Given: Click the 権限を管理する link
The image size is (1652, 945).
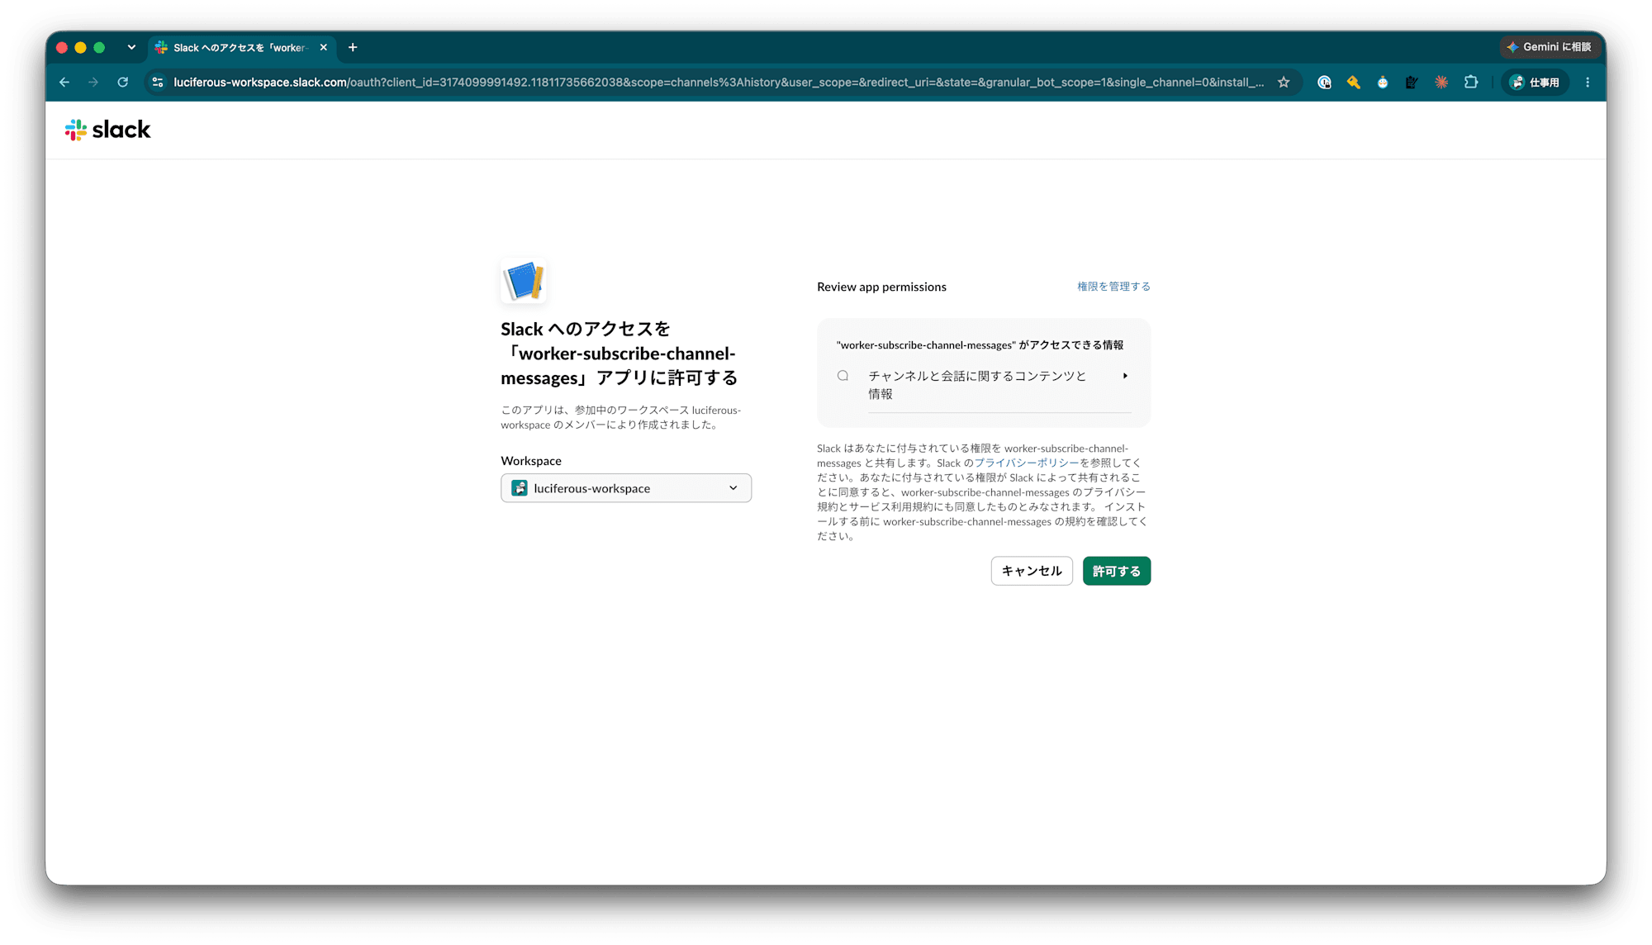Looking at the screenshot, I should coord(1113,287).
